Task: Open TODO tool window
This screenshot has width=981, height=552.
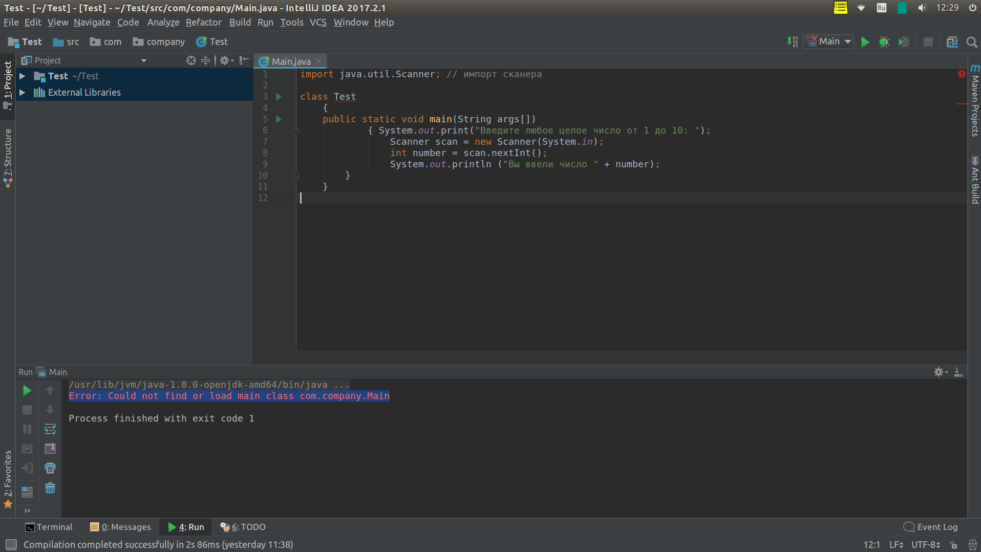Action: pos(243,527)
